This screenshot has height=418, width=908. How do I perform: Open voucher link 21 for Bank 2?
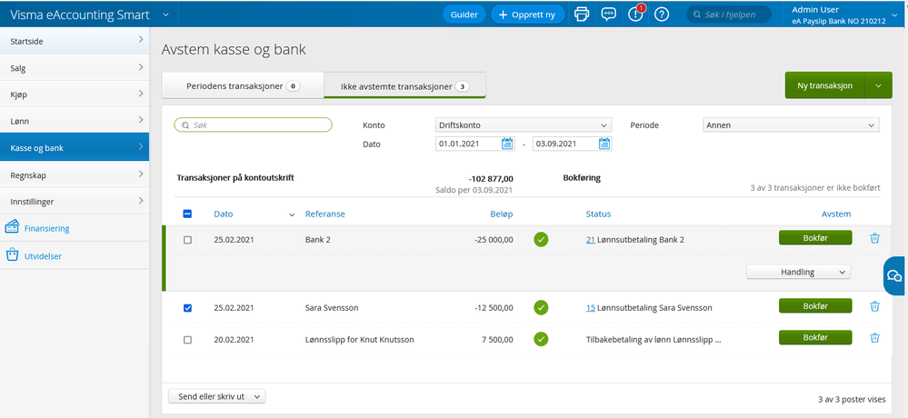(x=590, y=239)
